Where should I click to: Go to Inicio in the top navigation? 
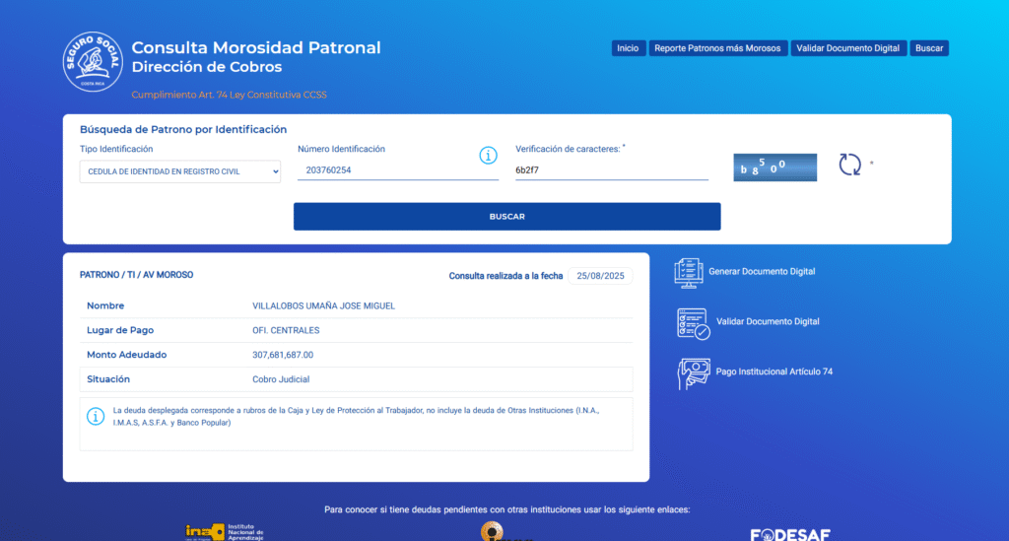pos(628,48)
